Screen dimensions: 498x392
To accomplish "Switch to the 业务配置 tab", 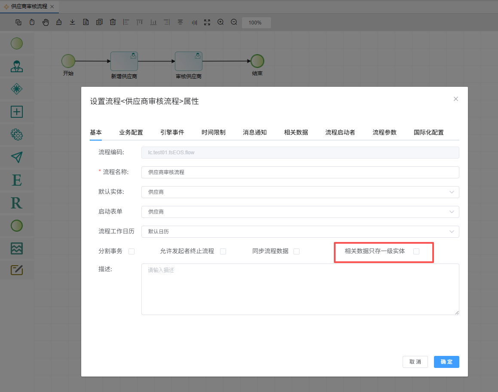I will (131, 132).
